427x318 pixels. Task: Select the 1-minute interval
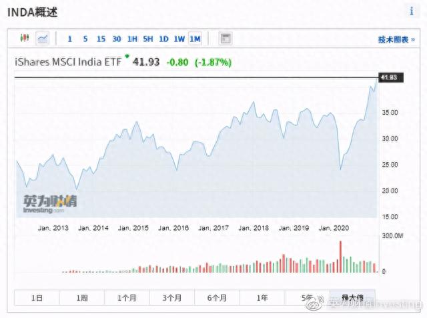point(69,39)
